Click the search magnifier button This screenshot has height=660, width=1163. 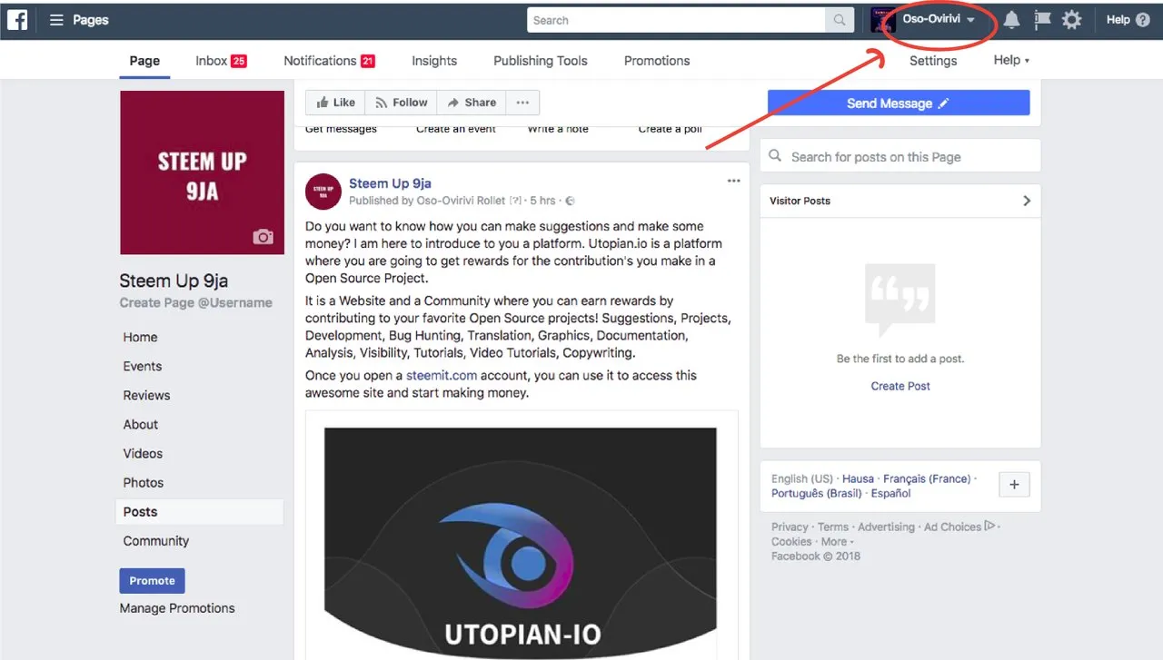pos(840,20)
